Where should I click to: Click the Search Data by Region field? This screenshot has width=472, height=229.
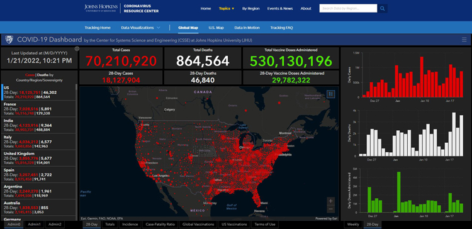point(348,8)
